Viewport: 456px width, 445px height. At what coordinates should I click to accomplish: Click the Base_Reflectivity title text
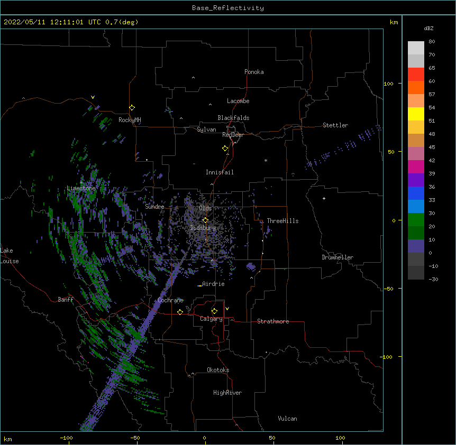(x=228, y=8)
